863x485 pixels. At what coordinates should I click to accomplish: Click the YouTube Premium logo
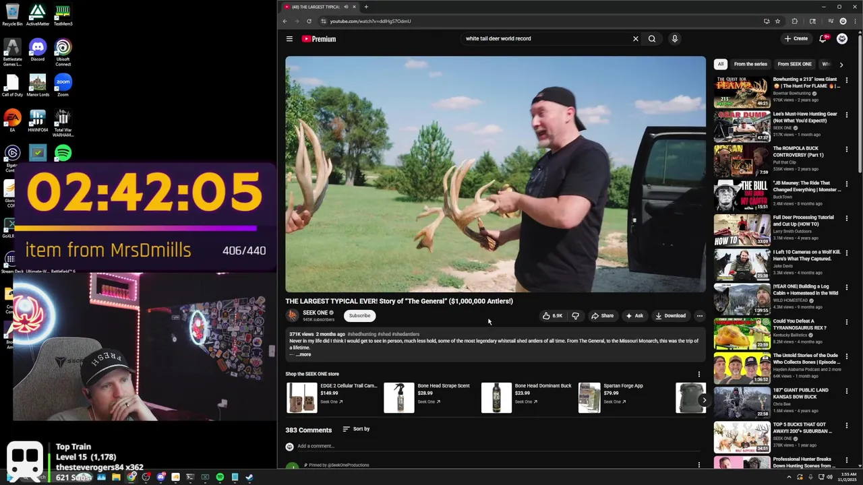pyautogui.click(x=318, y=39)
